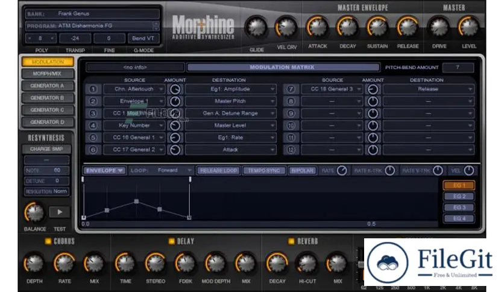
Task: Open the CC 18 General 3 source dropdown
Action: pyautogui.click(x=332, y=89)
